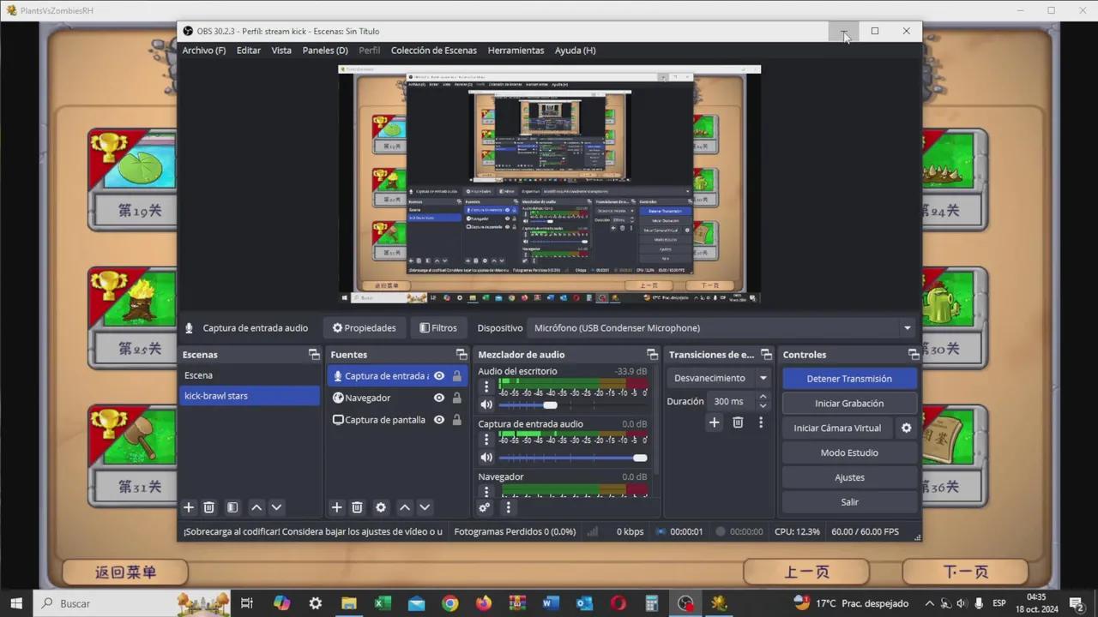1098x617 pixels.
Task: Click the Iniciar Grabación button
Action: pyautogui.click(x=848, y=404)
